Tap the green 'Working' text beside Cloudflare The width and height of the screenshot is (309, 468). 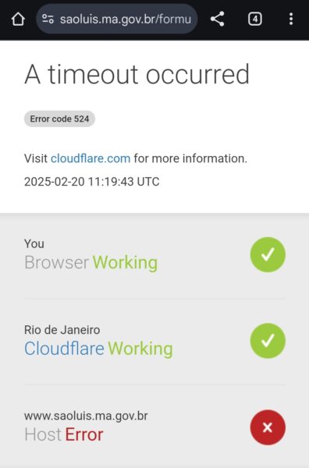[x=140, y=349]
